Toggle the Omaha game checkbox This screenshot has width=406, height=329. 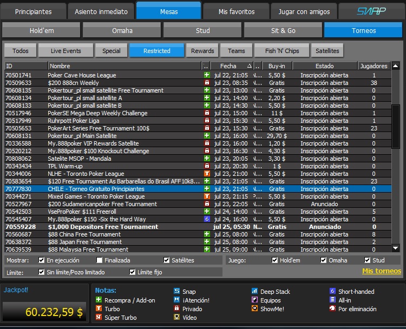tap(324, 260)
